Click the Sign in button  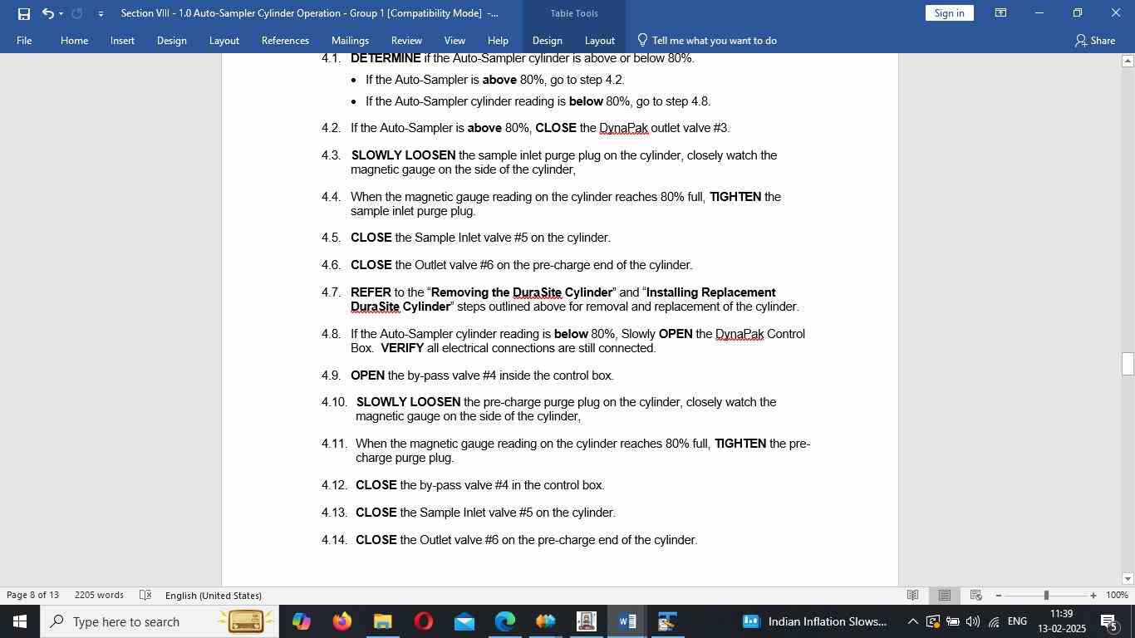coord(949,13)
